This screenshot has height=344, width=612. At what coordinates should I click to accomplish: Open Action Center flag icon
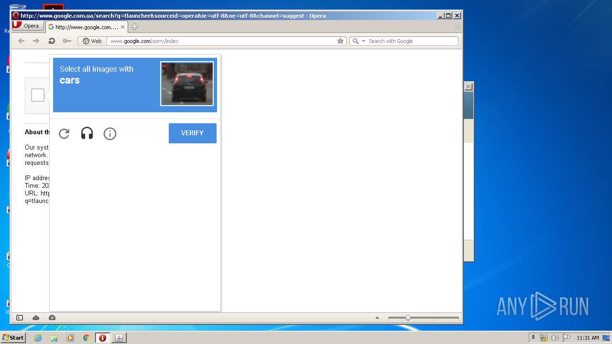(x=567, y=338)
